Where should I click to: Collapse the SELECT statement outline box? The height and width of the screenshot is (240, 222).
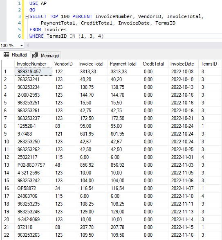(x=27, y=16)
